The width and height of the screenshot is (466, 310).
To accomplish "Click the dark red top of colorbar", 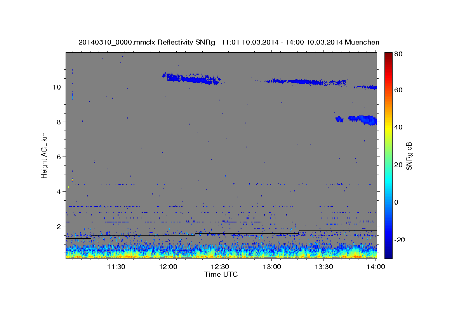I will (x=388, y=56).
